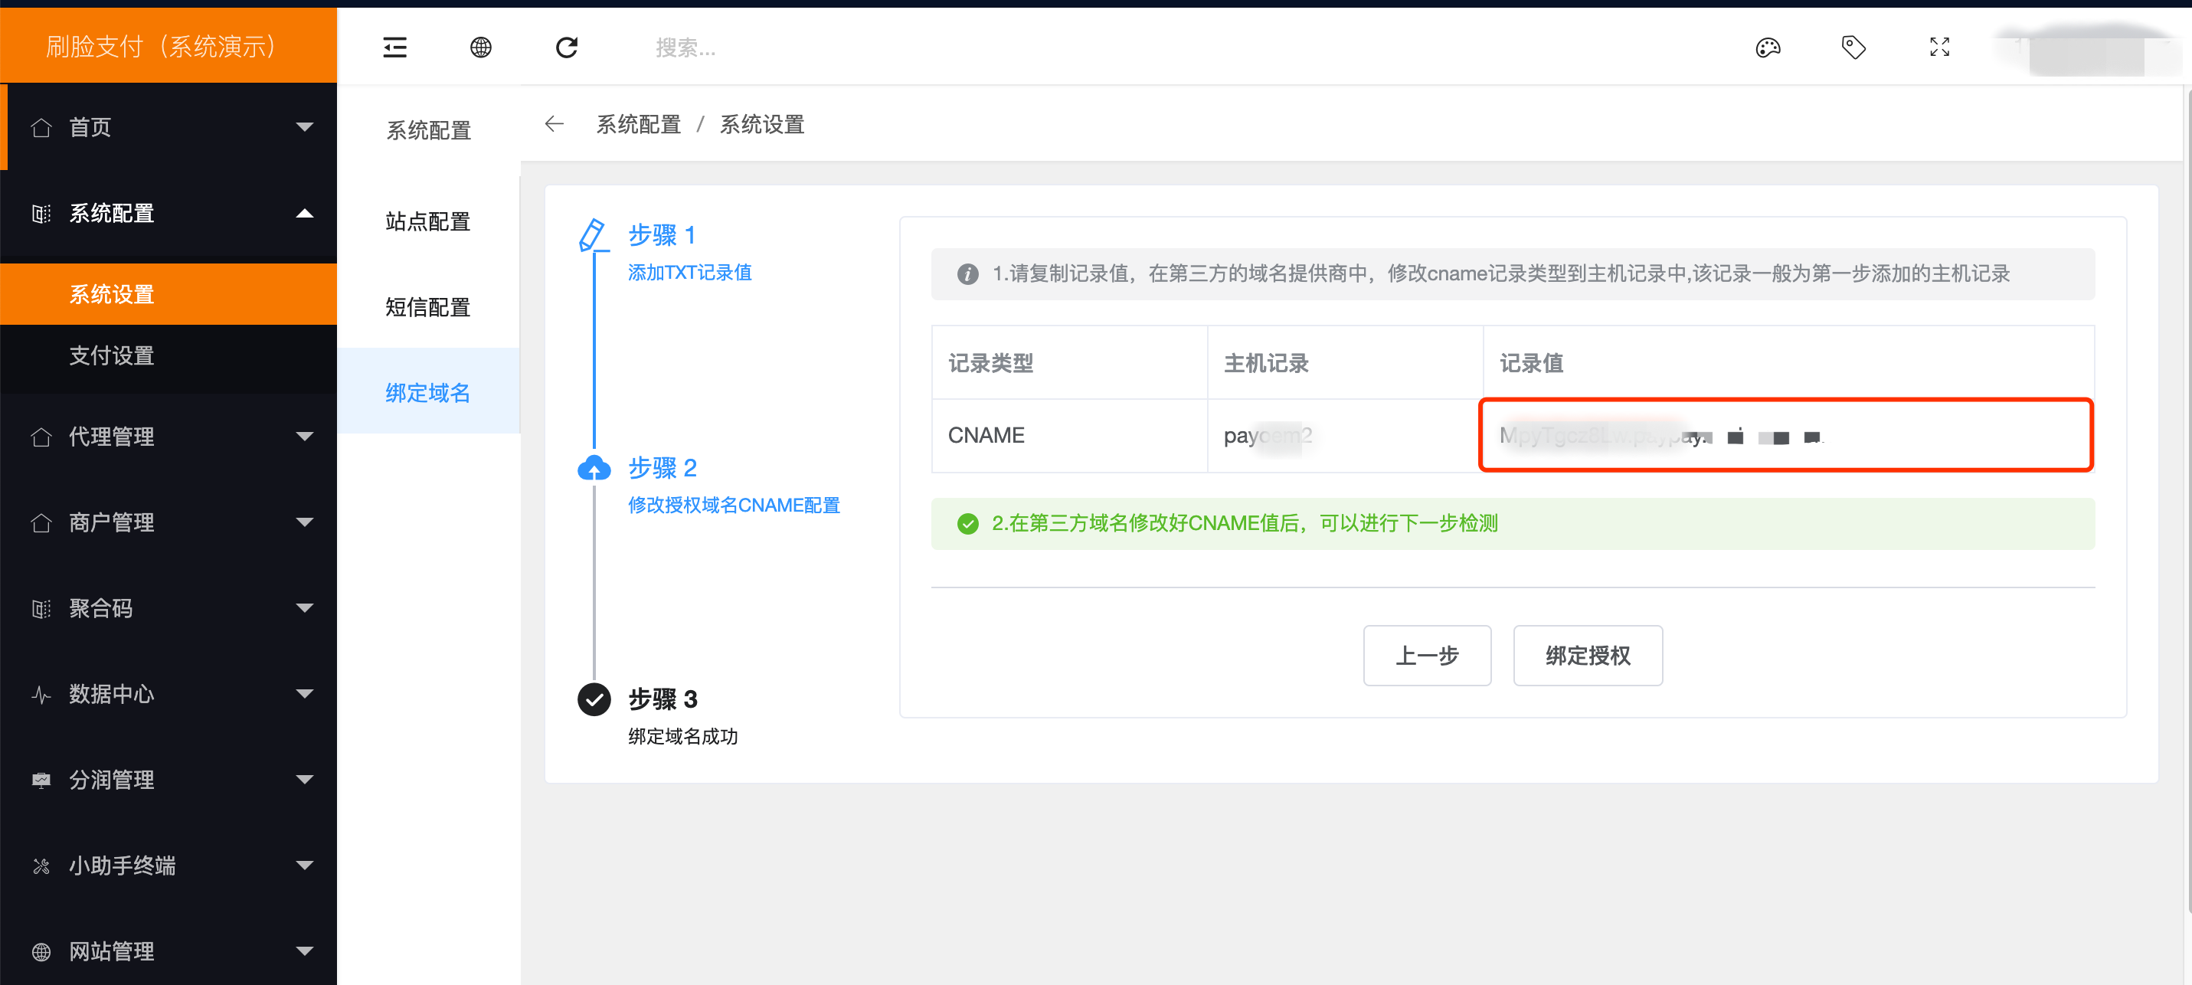Toggle fullscreen with the expand icon

[x=1939, y=47]
